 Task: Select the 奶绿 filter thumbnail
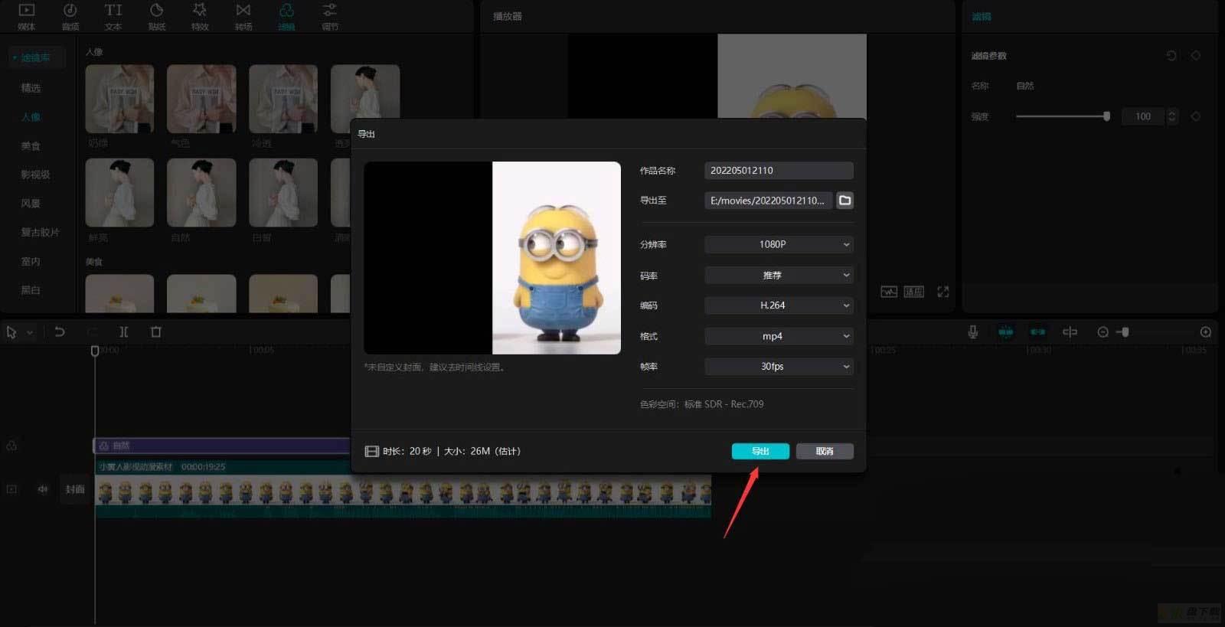pos(119,99)
